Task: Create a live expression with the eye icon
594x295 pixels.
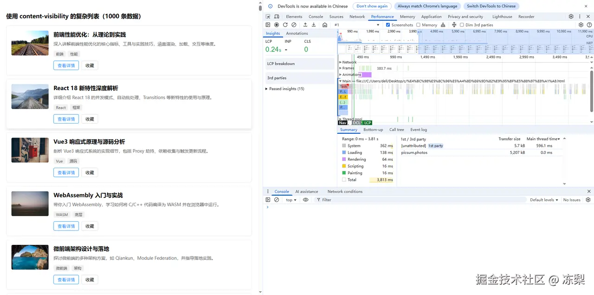Action: (305, 200)
